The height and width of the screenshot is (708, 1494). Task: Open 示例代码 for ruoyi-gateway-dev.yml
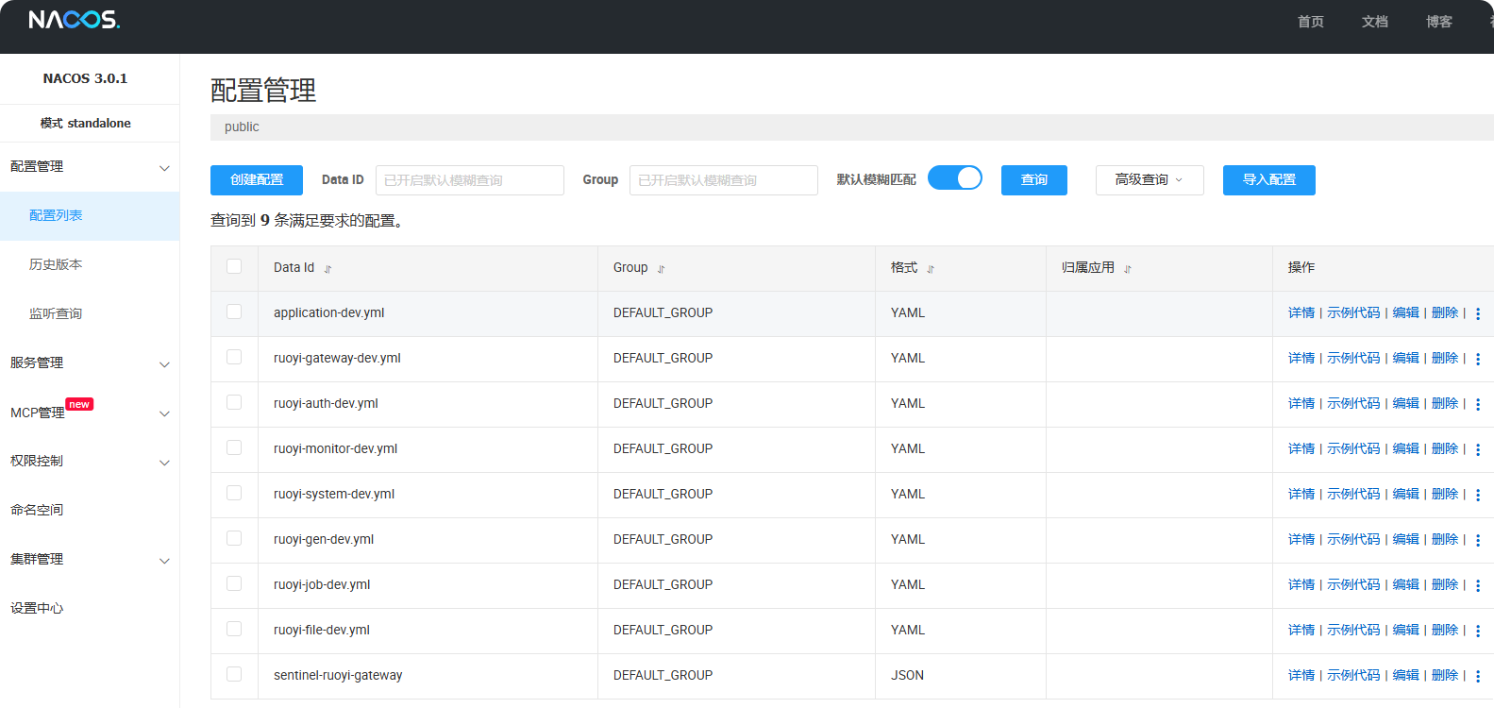[1353, 359]
